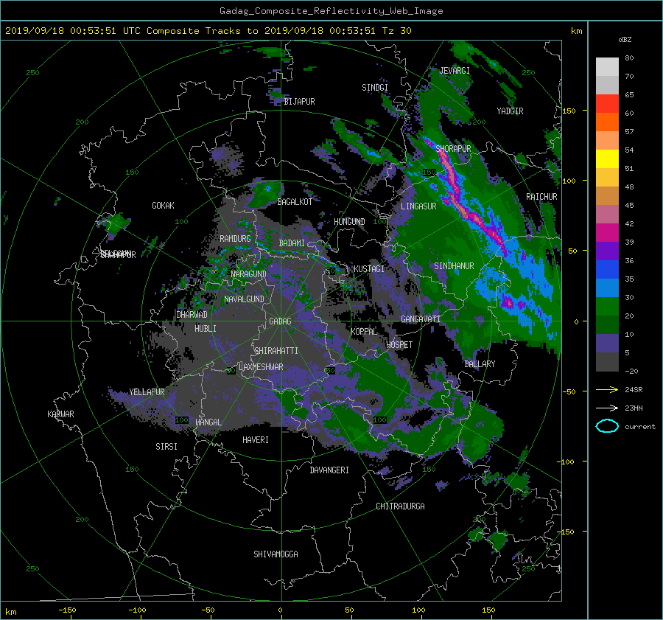Image resolution: width=663 pixels, height=620 pixels.
Task: Click the 'SIRSI' city label
Action: click(166, 447)
